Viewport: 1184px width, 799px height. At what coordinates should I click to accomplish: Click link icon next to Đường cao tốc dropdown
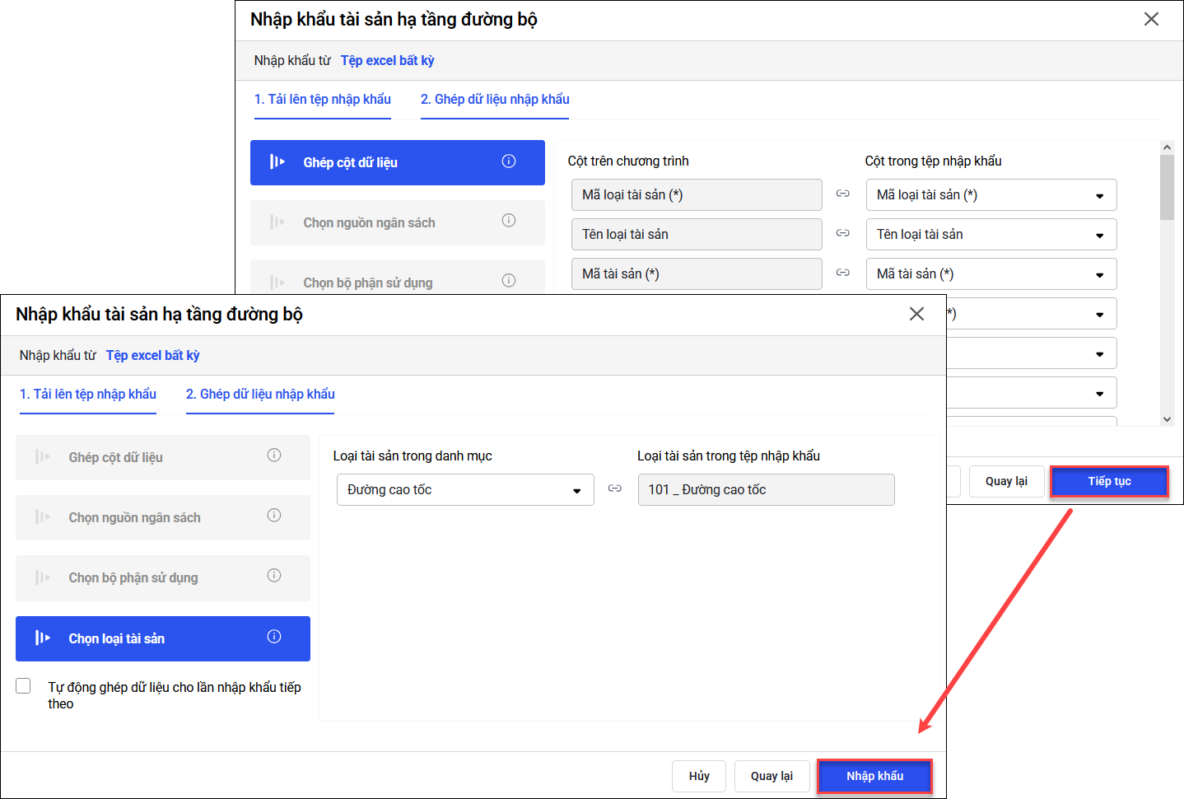click(x=615, y=488)
